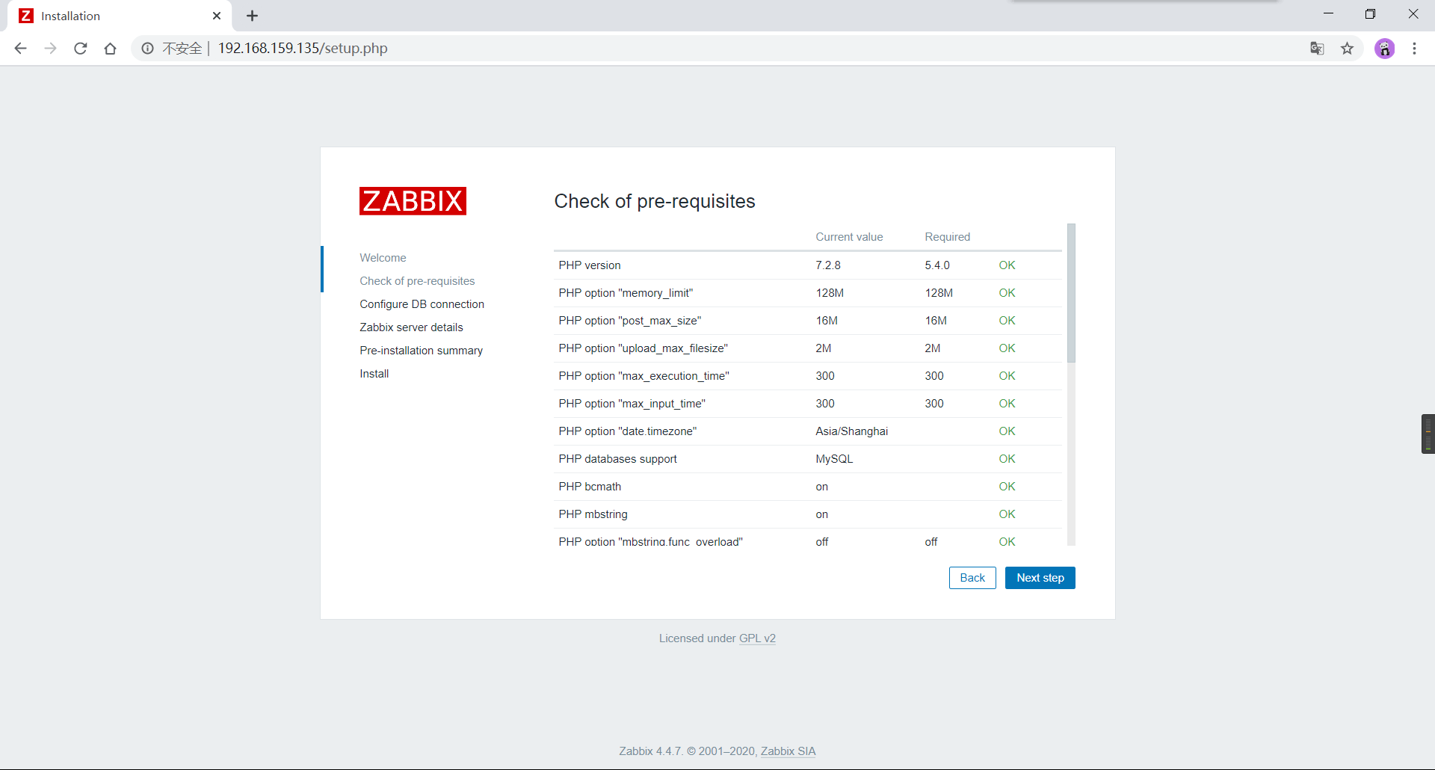
Task: Select the Install step in sidebar
Action: [374, 374]
